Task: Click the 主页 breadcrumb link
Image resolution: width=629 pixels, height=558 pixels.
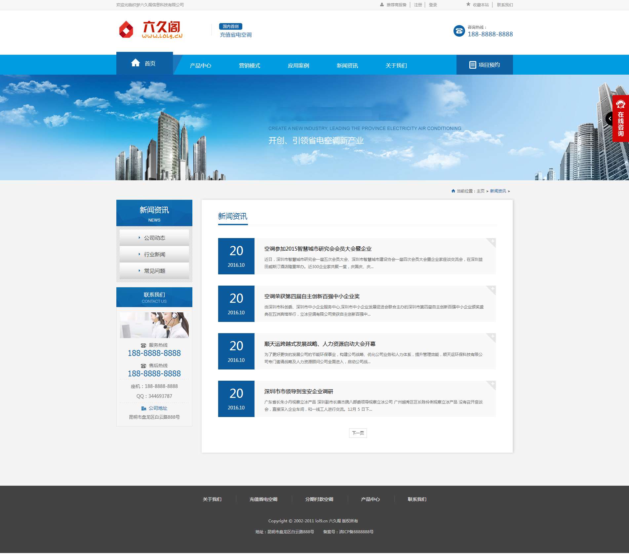Action: (x=480, y=191)
